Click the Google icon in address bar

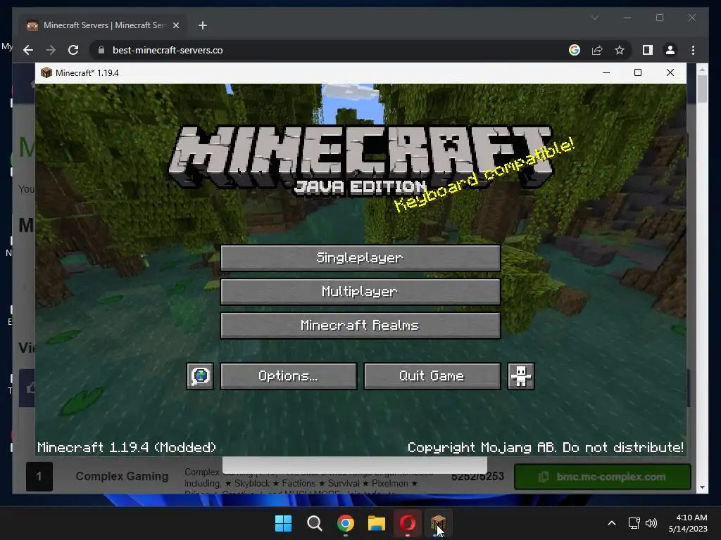pos(575,50)
